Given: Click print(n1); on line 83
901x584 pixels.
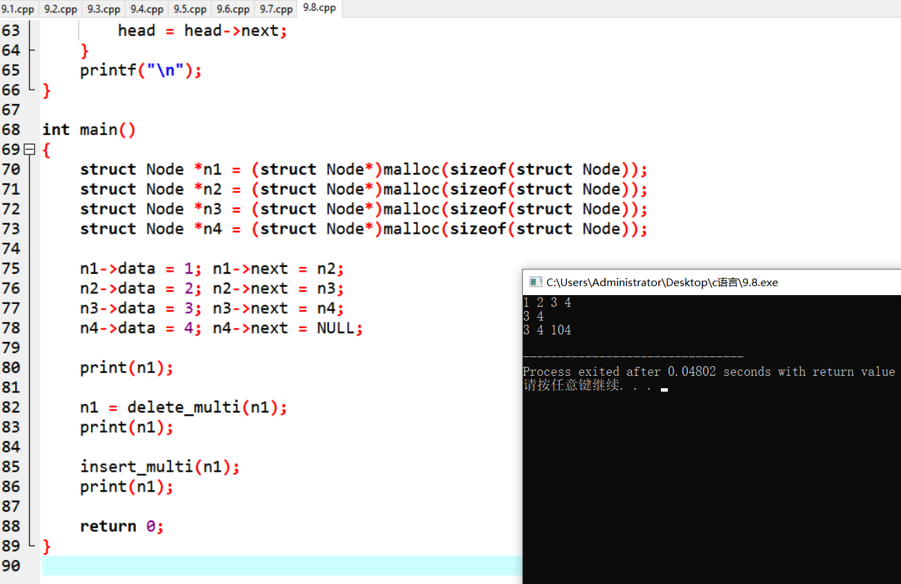Looking at the screenshot, I should click(x=126, y=427).
